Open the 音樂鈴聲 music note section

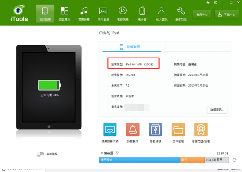pyautogui.click(x=84, y=14)
